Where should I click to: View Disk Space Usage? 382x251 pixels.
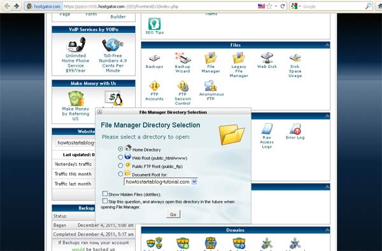[295, 65]
